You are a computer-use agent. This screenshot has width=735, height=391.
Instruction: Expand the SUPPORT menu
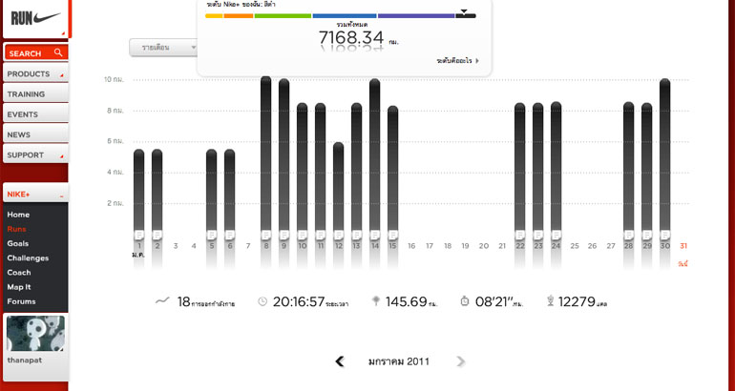click(x=35, y=154)
